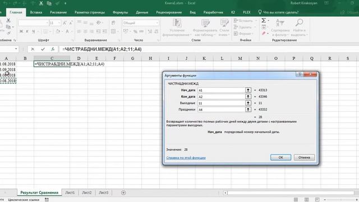
Task: Click the Fill Color paint bucket icon
Action: (58, 31)
